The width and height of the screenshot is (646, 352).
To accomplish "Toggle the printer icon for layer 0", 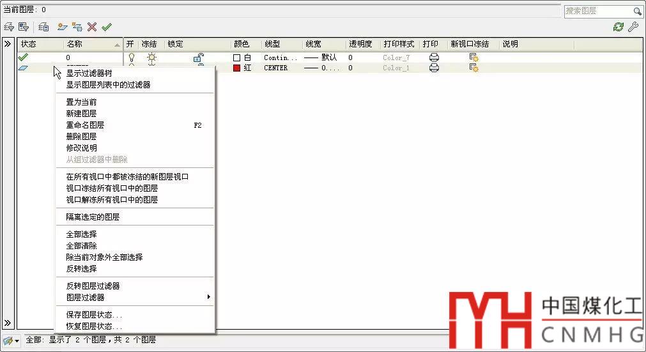I will point(434,57).
